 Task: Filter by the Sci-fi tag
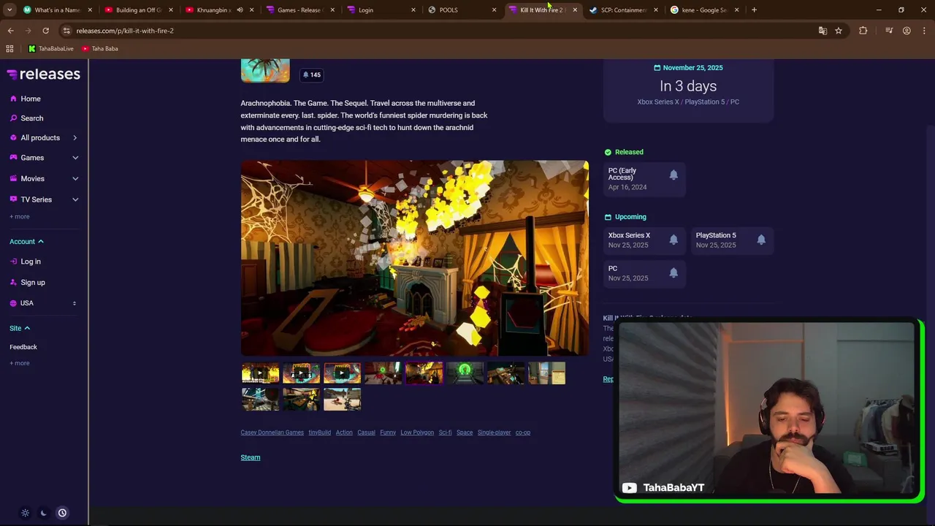(x=445, y=432)
